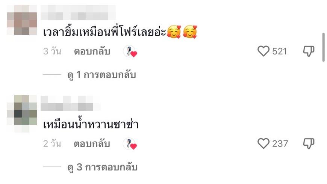The width and height of the screenshot is (327, 184).
Task: Click the 237 like count
Action: coord(280,143)
